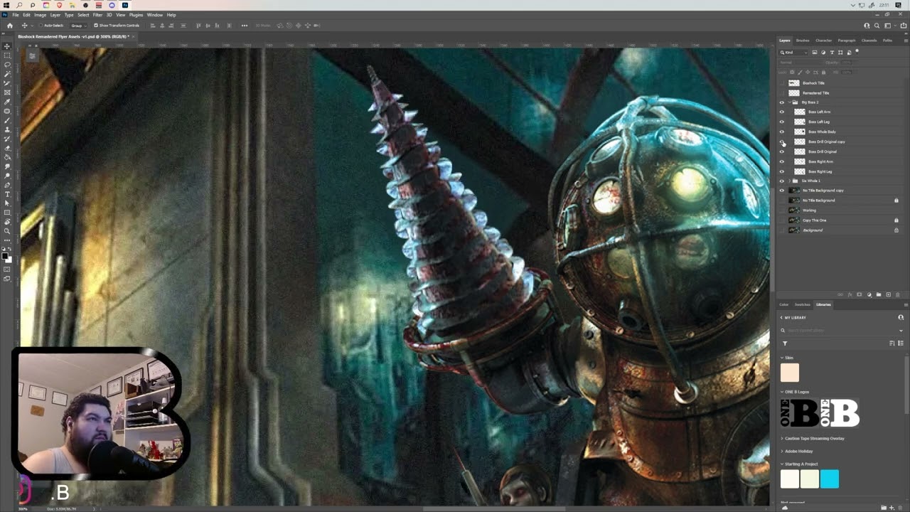Filter layers by pixel layer icon

[815, 52]
